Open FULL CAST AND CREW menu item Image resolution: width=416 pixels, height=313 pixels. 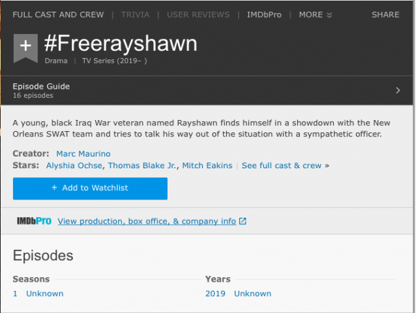click(58, 15)
